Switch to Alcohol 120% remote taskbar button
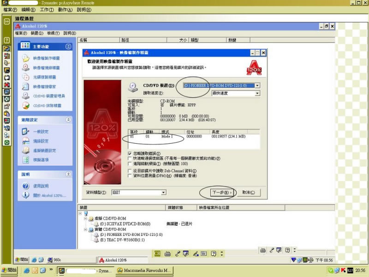Screen dimensions: 369x277 point(122,260)
